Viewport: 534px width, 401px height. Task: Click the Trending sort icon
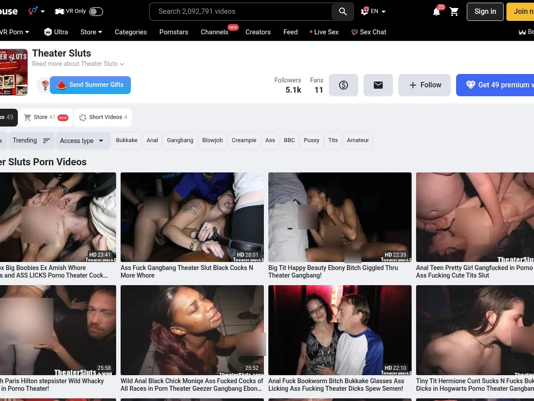[47, 141]
